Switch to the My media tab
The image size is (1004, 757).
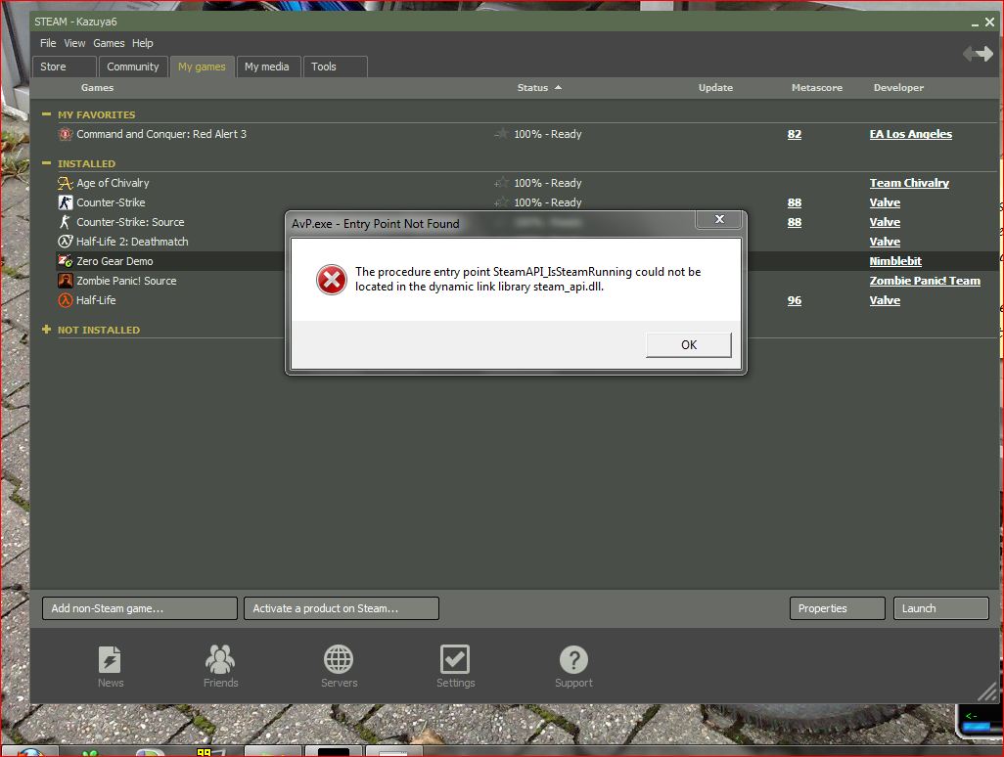point(267,67)
